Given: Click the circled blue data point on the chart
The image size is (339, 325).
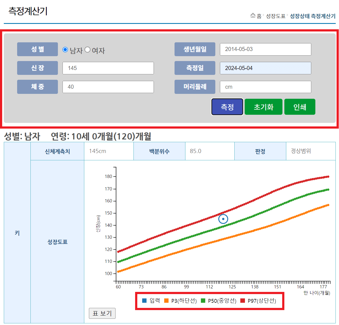Looking at the screenshot, I should (x=223, y=219).
